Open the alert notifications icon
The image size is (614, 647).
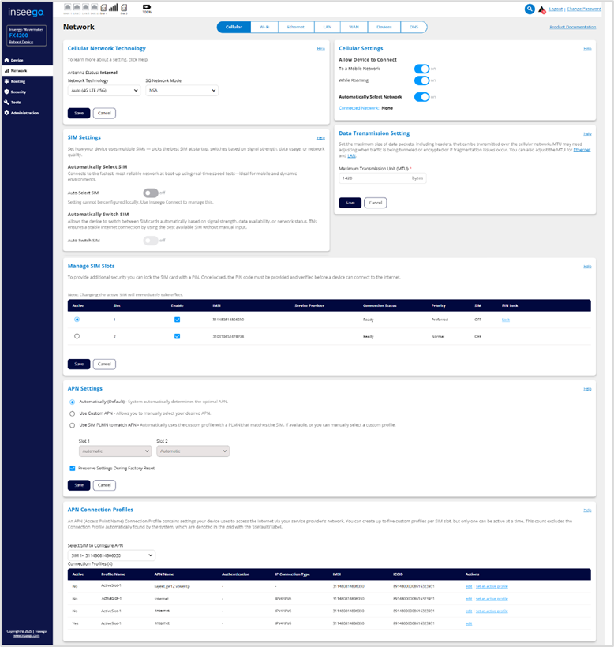point(541,9)
